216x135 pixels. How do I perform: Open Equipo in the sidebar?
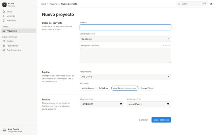19,41
